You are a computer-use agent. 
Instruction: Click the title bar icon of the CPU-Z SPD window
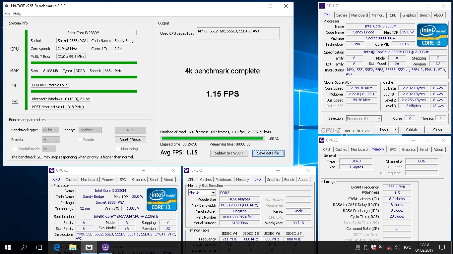(x=186, y=170)
